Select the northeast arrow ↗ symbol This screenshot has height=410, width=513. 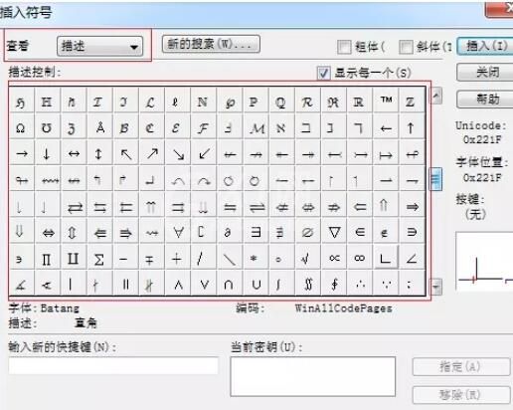click(x=152, y=153)
